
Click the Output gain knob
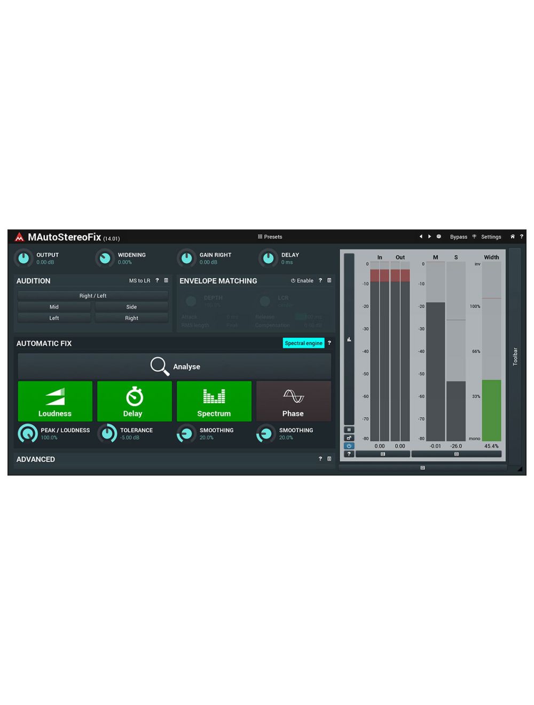tap(23, 258)
